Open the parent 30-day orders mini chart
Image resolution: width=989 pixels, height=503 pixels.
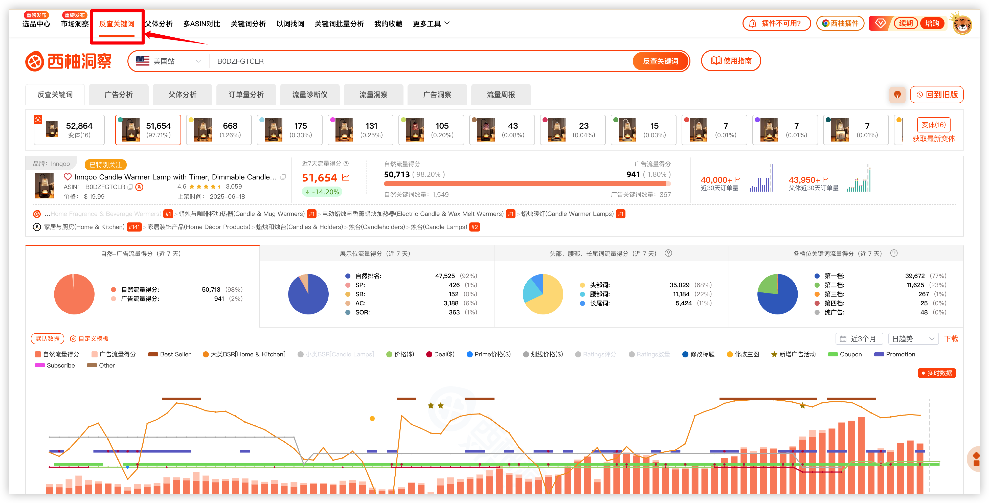[859, 178]
